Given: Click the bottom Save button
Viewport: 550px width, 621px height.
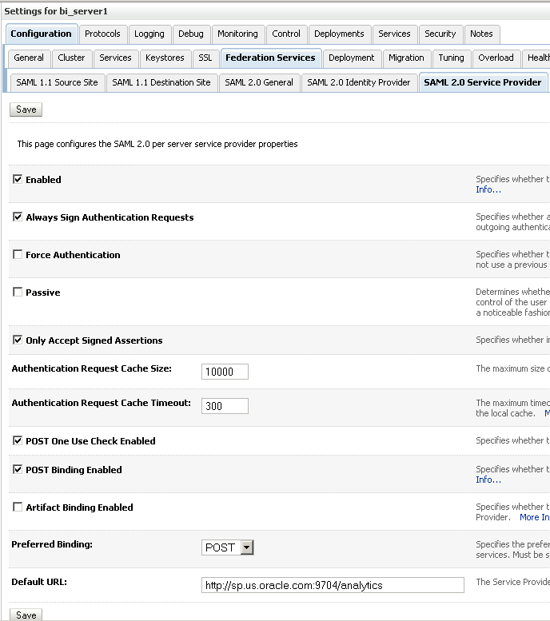Looking at the screenshot, I should 26,615.
